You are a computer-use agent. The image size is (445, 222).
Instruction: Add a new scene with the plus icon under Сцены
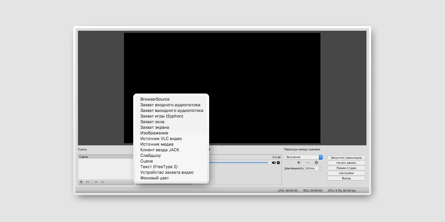(81, 182)
